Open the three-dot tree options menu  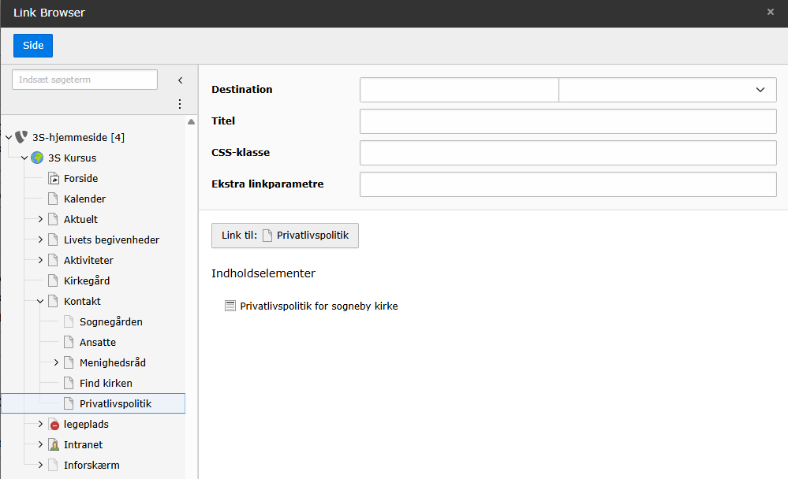(x=179, y=104)
